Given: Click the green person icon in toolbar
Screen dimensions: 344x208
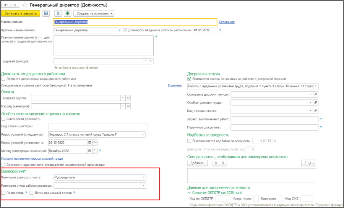Looking at the screenshot, I should click(67, 13).
